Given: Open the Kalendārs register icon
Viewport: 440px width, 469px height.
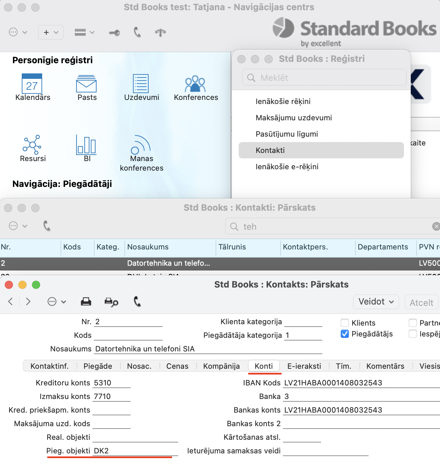Looking at the screenshot, I should [32, 84].
